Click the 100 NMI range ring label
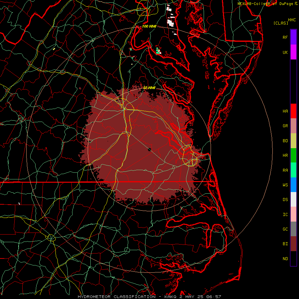This screenshot has height=299, width=299. [149, 26]
